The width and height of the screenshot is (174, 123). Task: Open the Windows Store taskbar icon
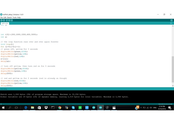[x=39, y=108]
